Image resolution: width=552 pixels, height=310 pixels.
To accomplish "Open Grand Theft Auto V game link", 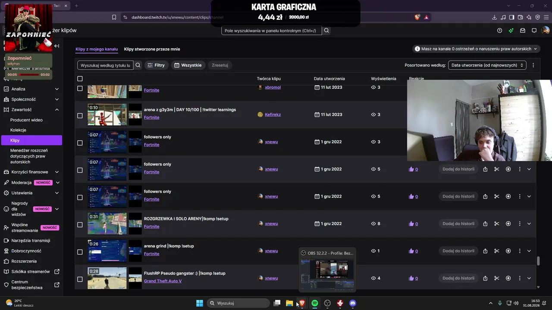I will pyautogui.click(x=163, y=281).
